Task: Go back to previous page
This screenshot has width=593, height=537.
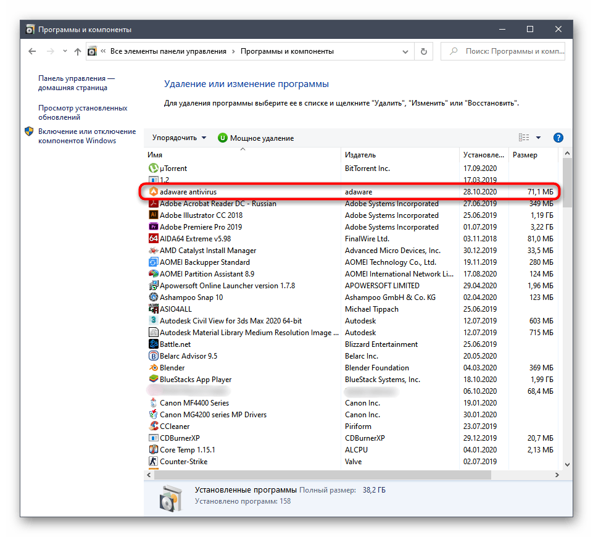Action: pos(32,51)
